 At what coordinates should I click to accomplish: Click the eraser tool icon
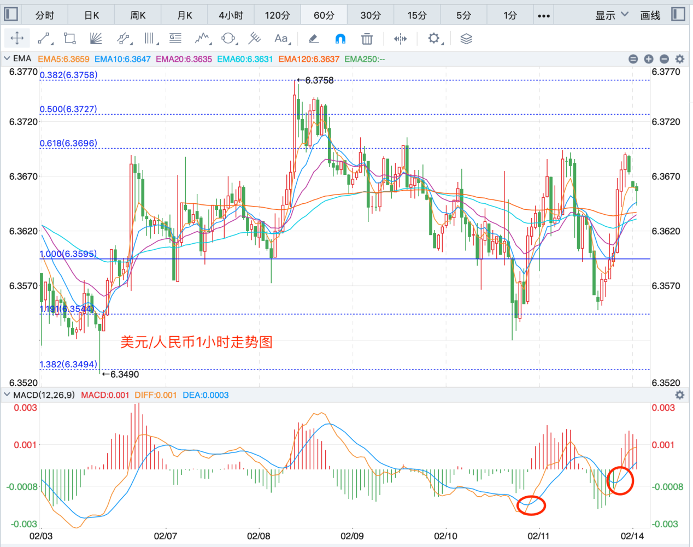tap(314, 38)
